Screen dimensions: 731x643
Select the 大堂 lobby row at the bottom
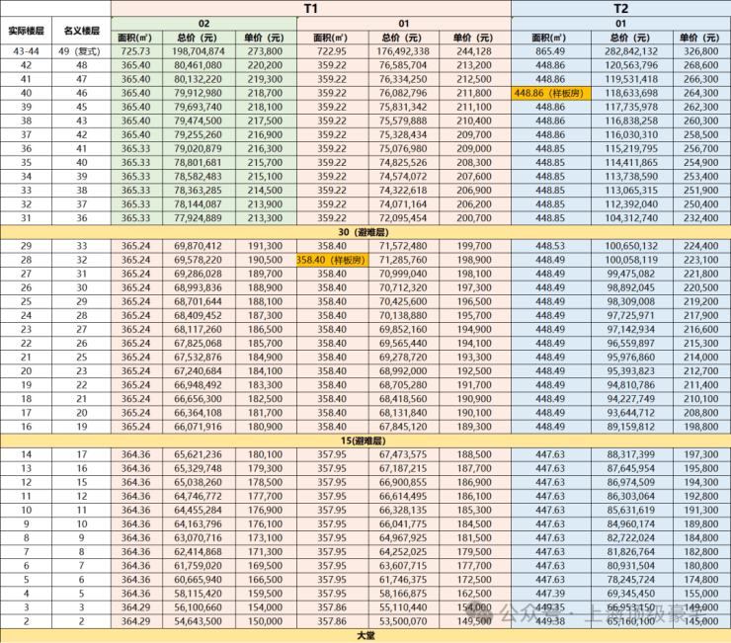[365, 635]
